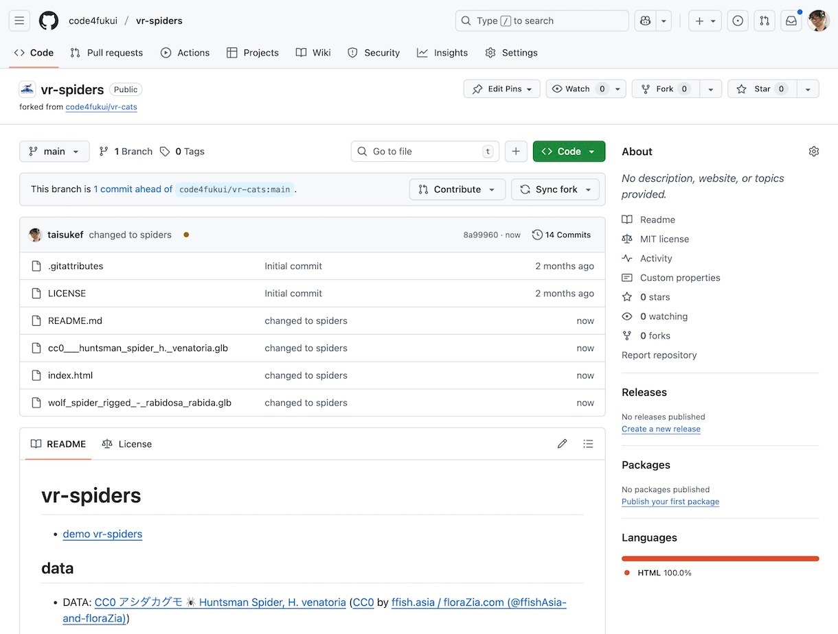Edit README with pencil icon
The image size is (838, 634).
pos(563,444)
